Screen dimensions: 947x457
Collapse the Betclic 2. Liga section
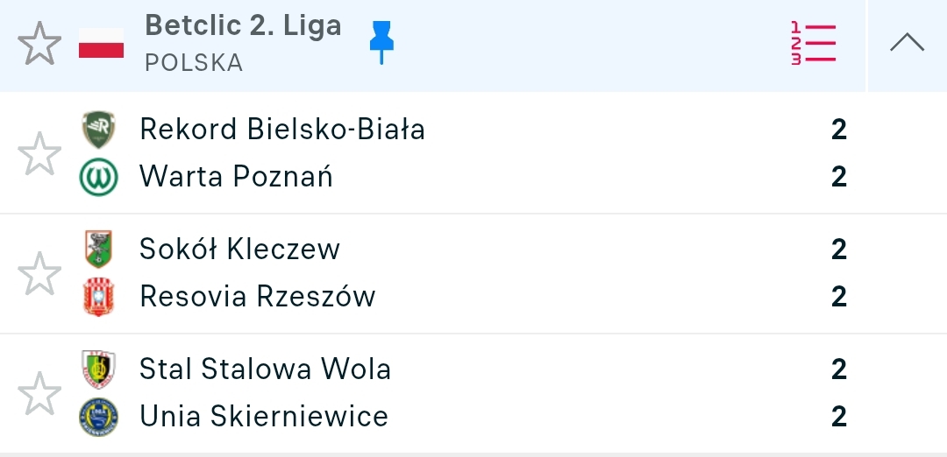click(x=907, y=43)
